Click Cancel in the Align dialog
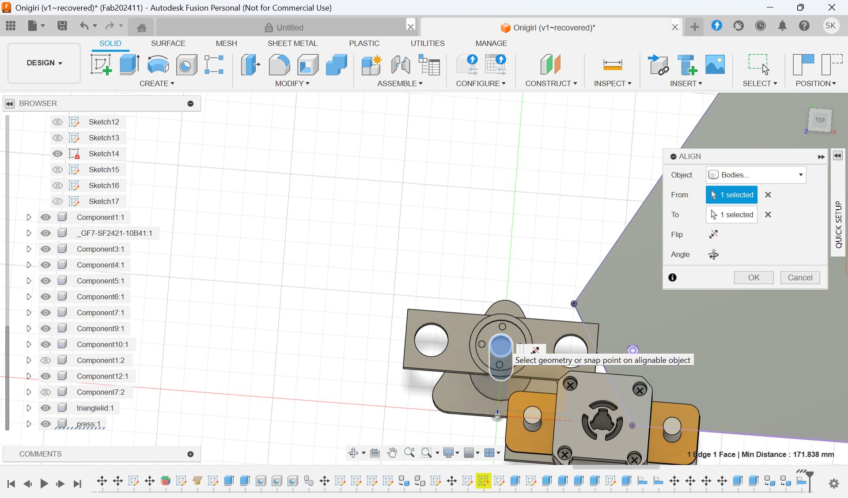Screen dimensions: 848x498 click(x=800, y=277)
